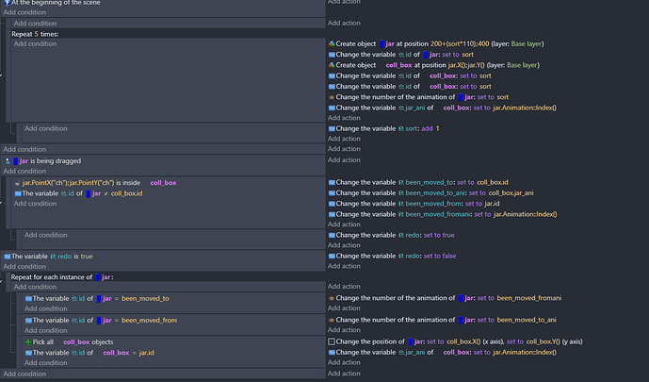Click variable icon of id of jar = been_moved_to
This screenshot has width=649, height=382.
[28, 299]
